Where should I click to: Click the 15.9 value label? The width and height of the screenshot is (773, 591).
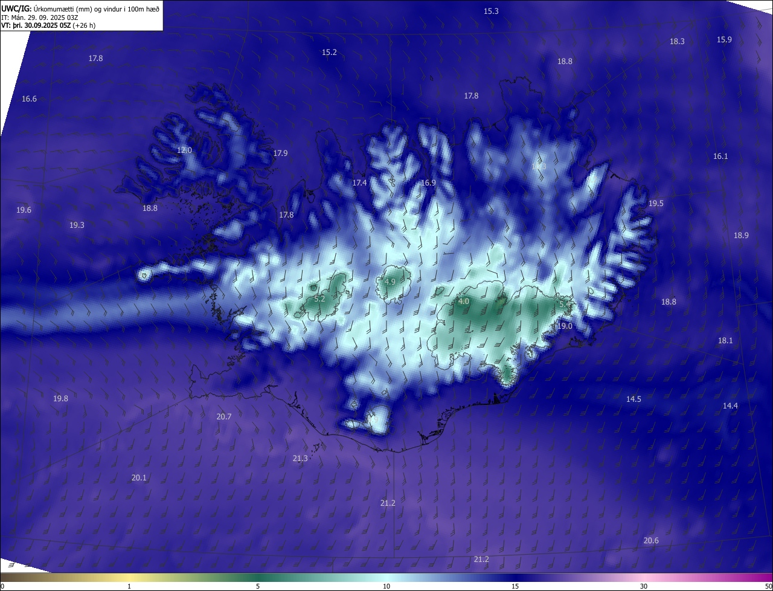click(724, 40)
